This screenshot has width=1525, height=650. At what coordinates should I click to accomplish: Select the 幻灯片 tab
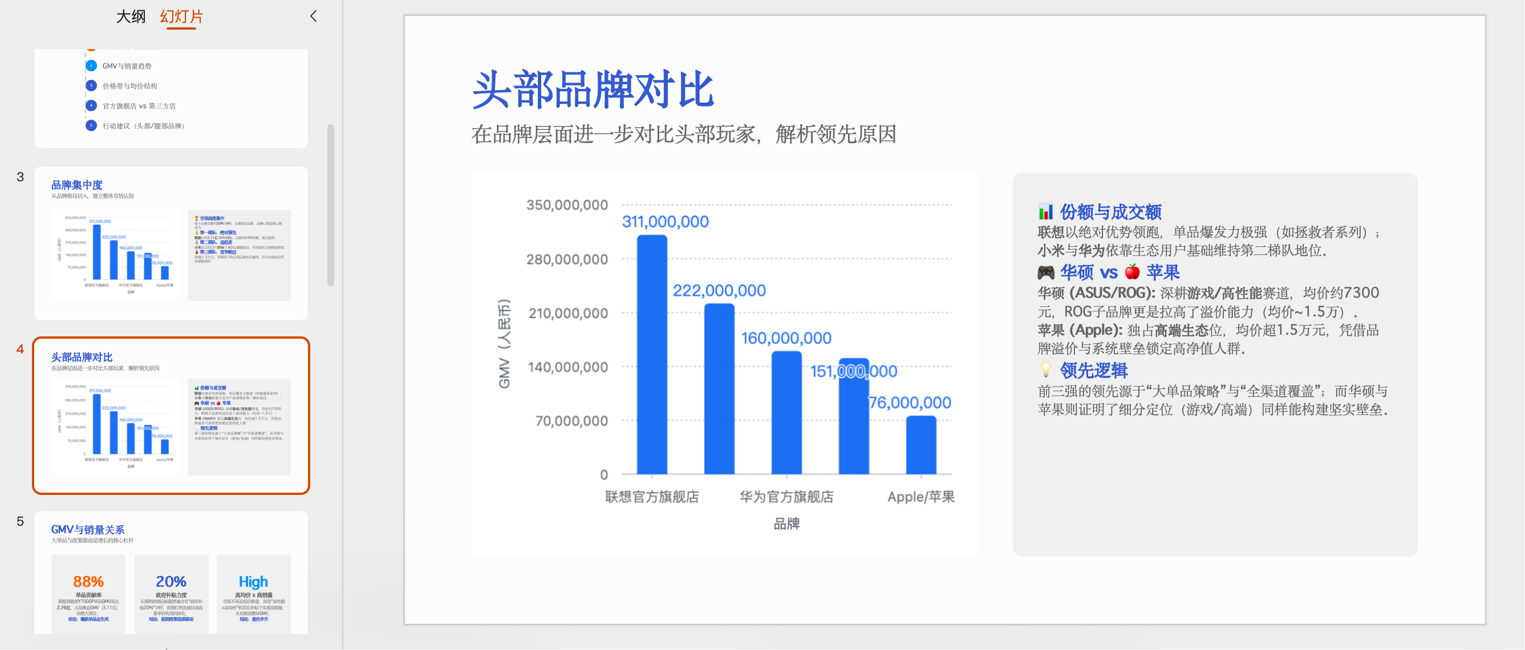(x=181, y=16)
